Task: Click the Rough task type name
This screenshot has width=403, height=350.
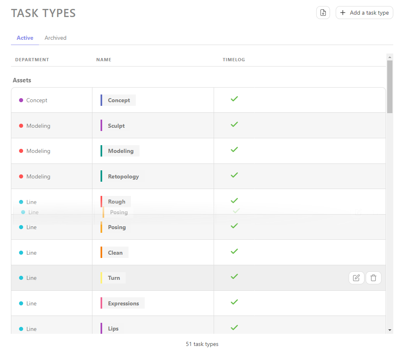Action: 117,202
